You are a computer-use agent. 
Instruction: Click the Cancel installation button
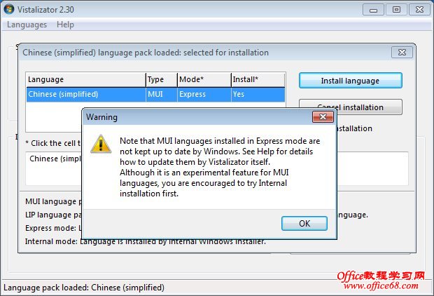click(x=351, y=107)
